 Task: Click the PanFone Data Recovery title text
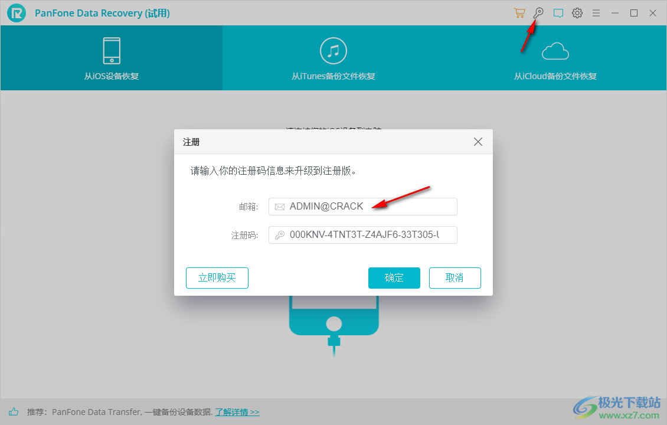102,13
